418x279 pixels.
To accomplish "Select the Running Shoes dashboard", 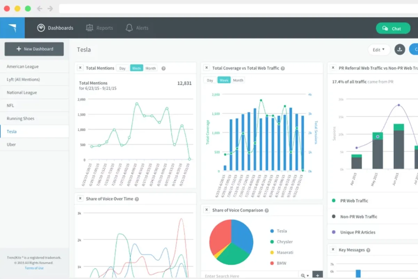I will pos(34,119).
